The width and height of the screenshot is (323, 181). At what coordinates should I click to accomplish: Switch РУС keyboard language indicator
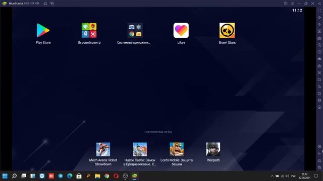(294, 176)
